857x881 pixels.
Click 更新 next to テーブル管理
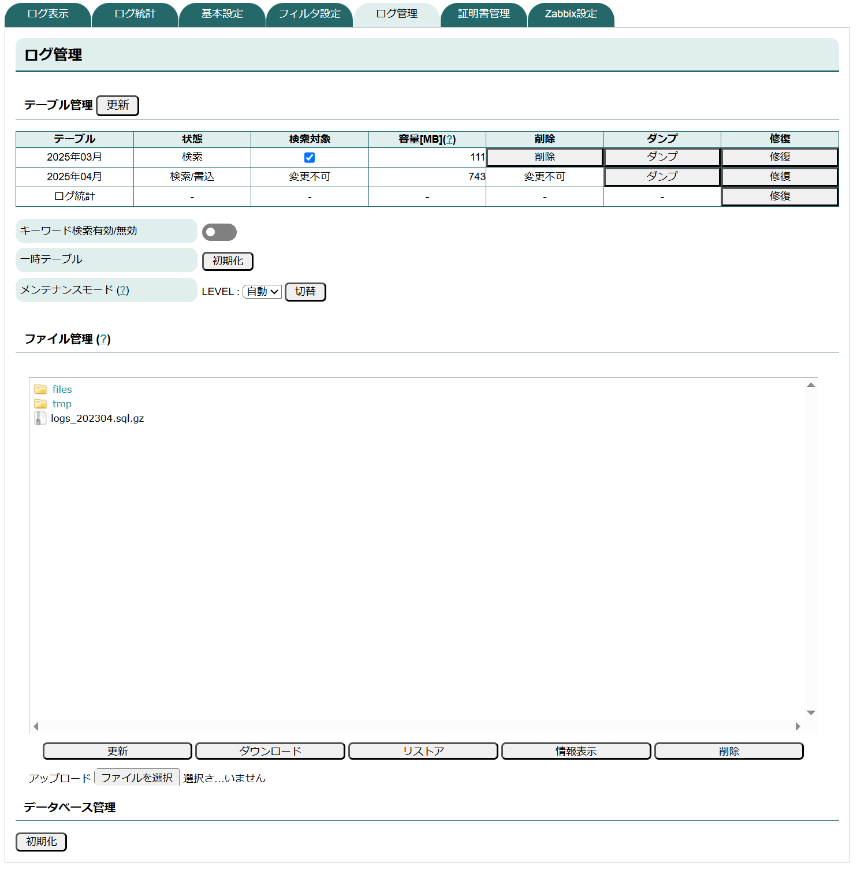tap(118, 105)
